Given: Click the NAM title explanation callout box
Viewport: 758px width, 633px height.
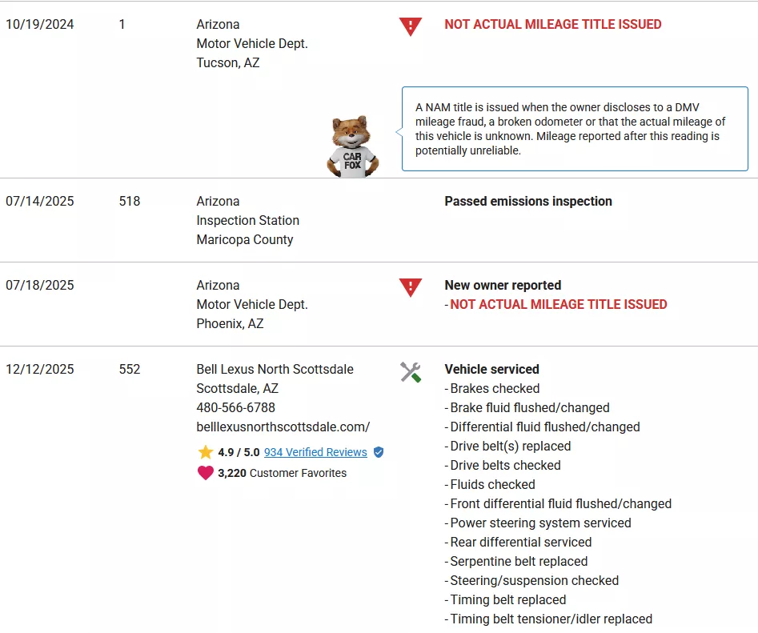Looking at the screenshot, I should pyautogui.click(x=574, y=129).
